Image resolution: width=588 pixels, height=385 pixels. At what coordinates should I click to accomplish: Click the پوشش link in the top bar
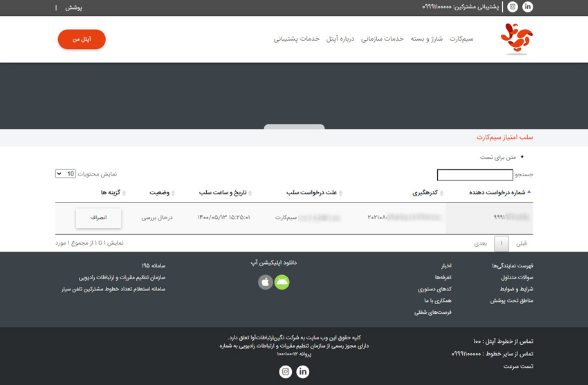[73, 8]
